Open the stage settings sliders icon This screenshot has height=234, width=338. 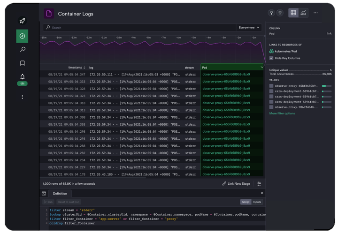click(259, 184)
